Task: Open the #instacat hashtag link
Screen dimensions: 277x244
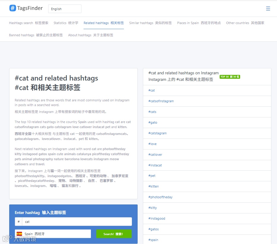Action: (155, 165)
